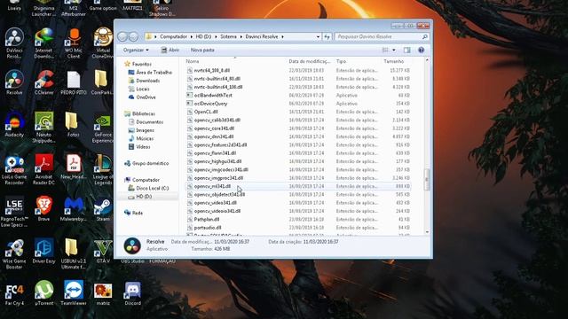Go back with Explorer back button
568x319 pixels.
122,36
